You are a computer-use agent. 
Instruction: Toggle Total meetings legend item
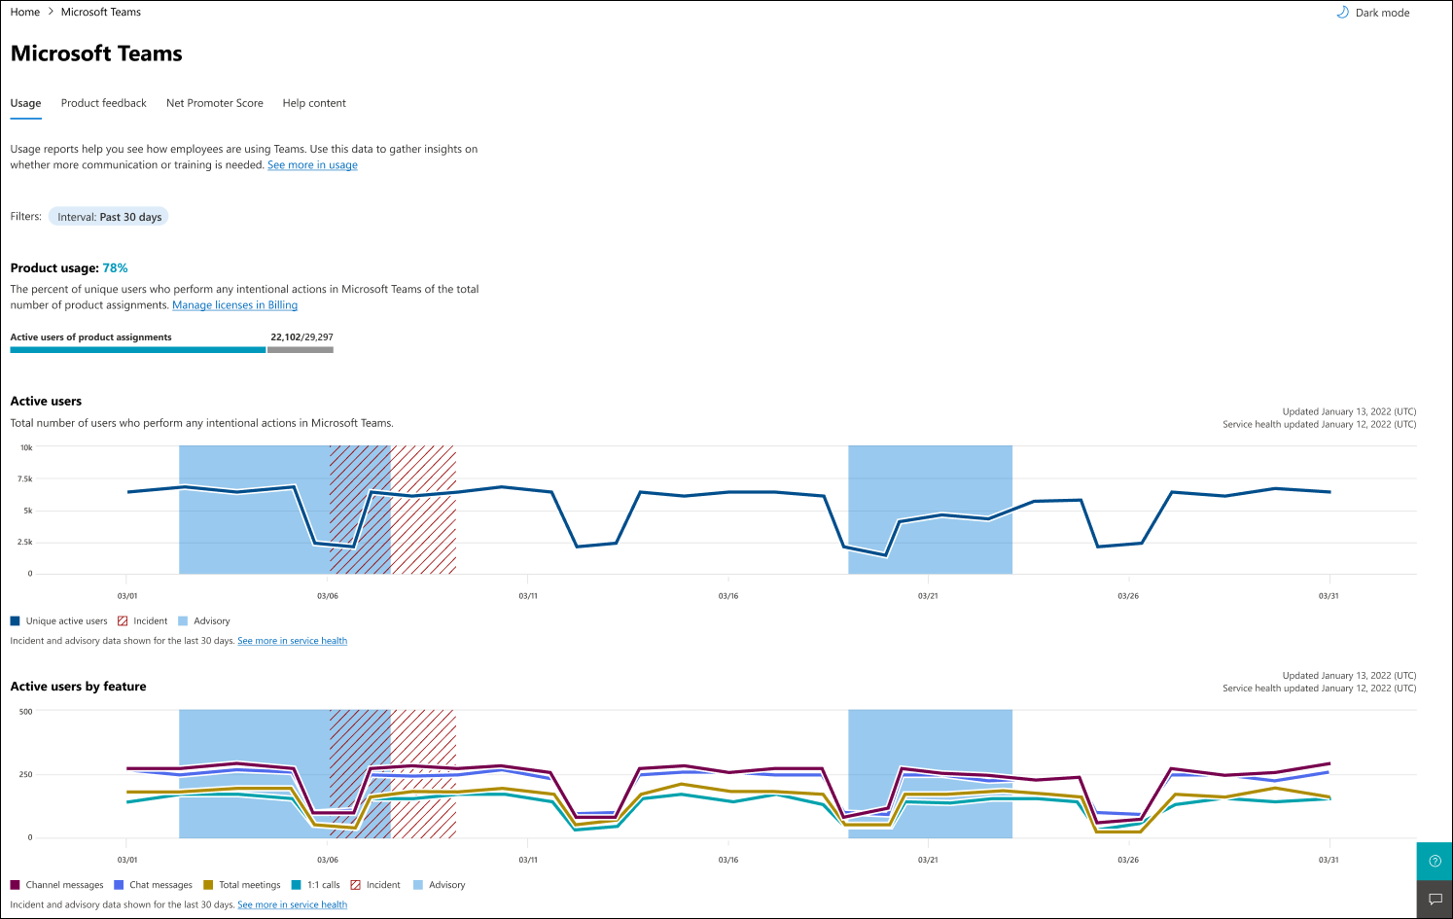[x=242, y=885]
